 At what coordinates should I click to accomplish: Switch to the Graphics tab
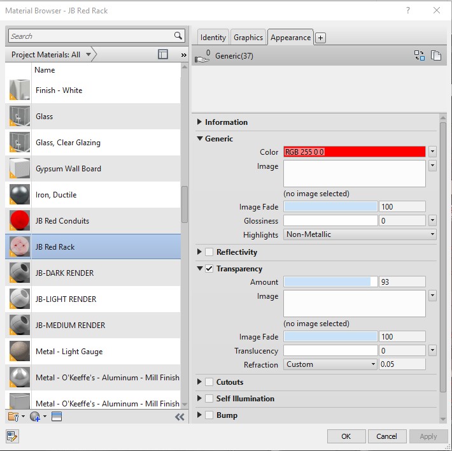[248, 38]
